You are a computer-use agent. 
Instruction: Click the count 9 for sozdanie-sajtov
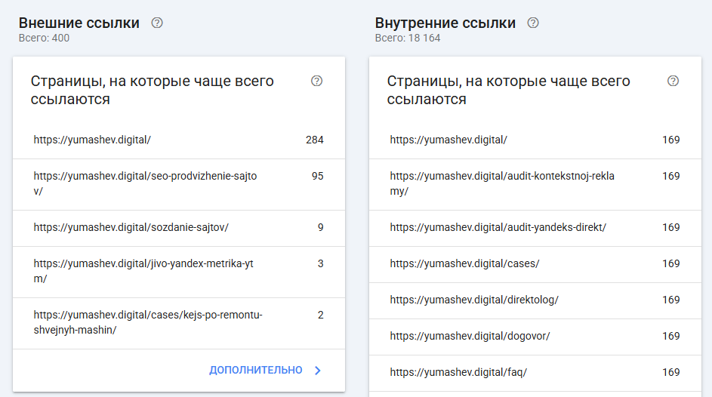[x=321, y=227]
